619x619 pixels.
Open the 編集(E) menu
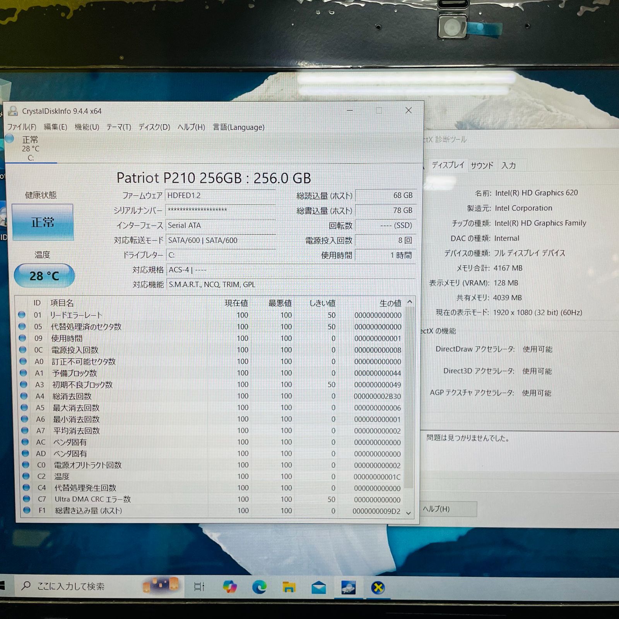55,127
